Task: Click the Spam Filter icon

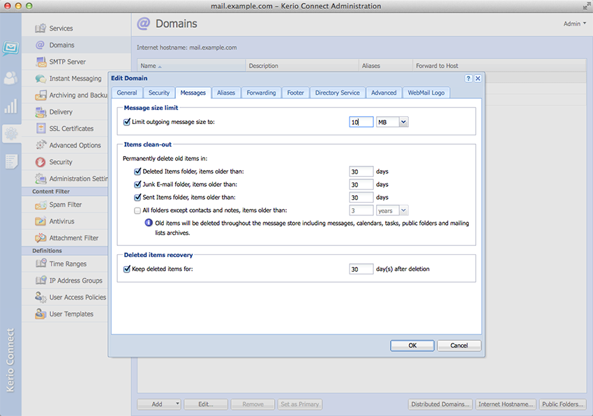Action: tap(40, 205)
